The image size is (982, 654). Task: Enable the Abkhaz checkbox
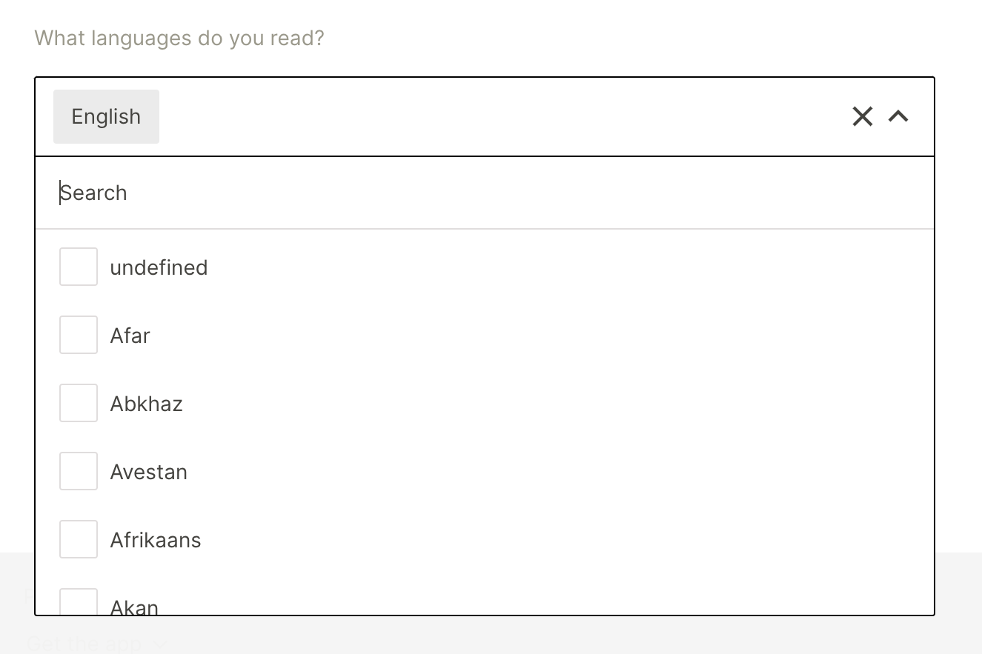tap(79, 403)
